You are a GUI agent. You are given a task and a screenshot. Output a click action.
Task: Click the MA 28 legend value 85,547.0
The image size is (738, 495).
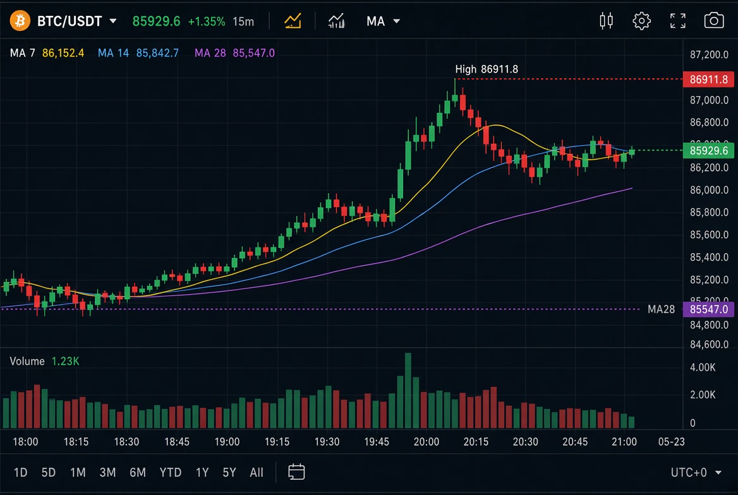[x=254, y=52]
